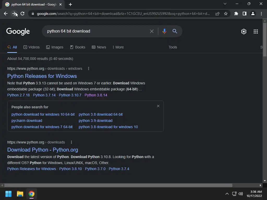The image size is (267, 200).
Task: Open the visited Python 3.8.14 sitelink
Action: (x=96, y=95)
